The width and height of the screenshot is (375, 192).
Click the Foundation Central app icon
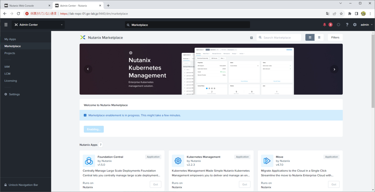coord(89,161)
